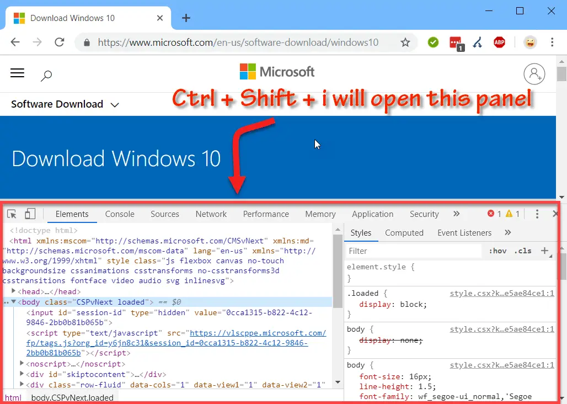This screenshot has width=567, height=404.
Task: Open style.csx link for .loaded rule
Action: (502, 293)
